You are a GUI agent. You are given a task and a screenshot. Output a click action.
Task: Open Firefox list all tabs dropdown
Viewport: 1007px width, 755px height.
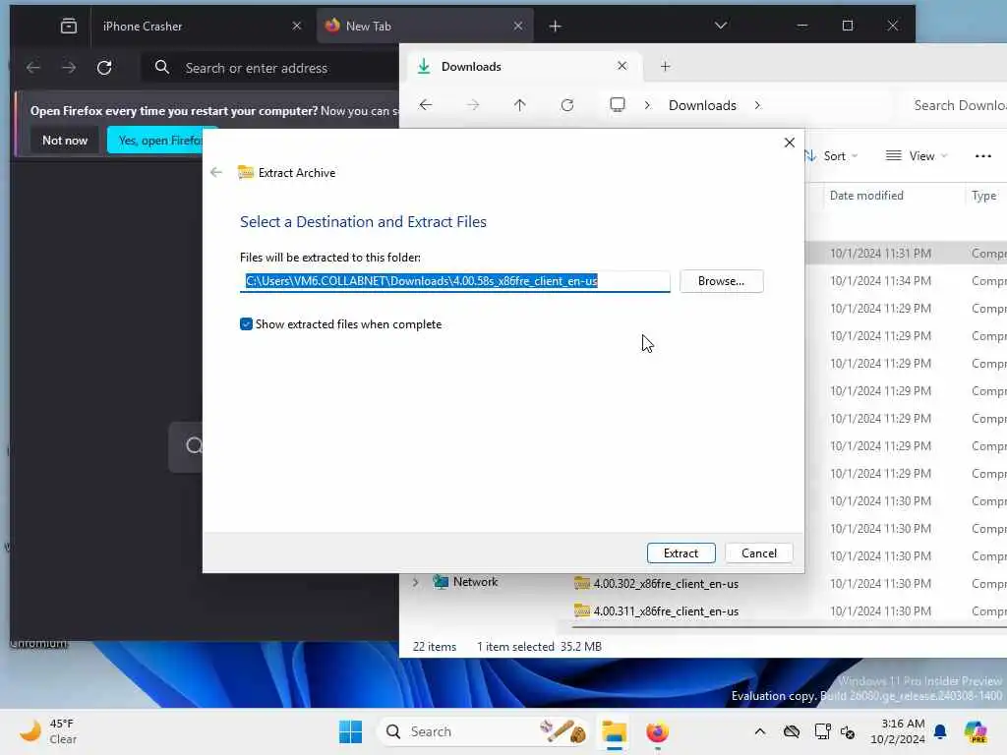[721, 26]
